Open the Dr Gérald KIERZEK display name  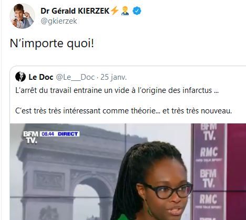coord(75,11)
